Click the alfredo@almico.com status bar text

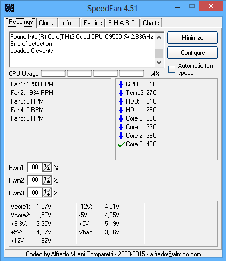pyautogui.click(x=175, y=254)
